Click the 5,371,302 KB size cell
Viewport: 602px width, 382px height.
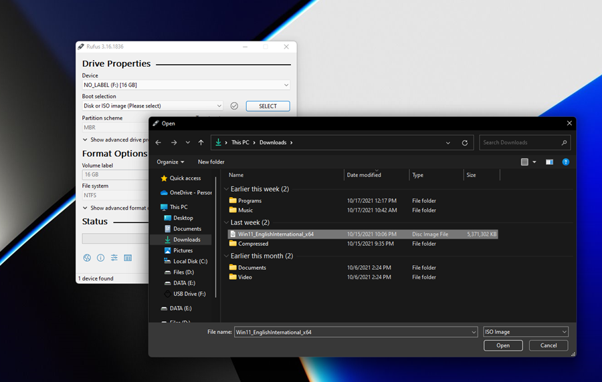click(482, 234)
